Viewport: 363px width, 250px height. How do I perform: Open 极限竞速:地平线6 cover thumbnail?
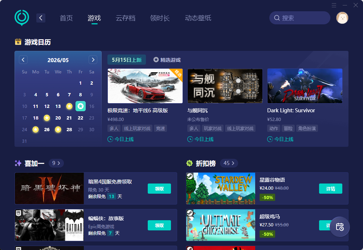145,86
